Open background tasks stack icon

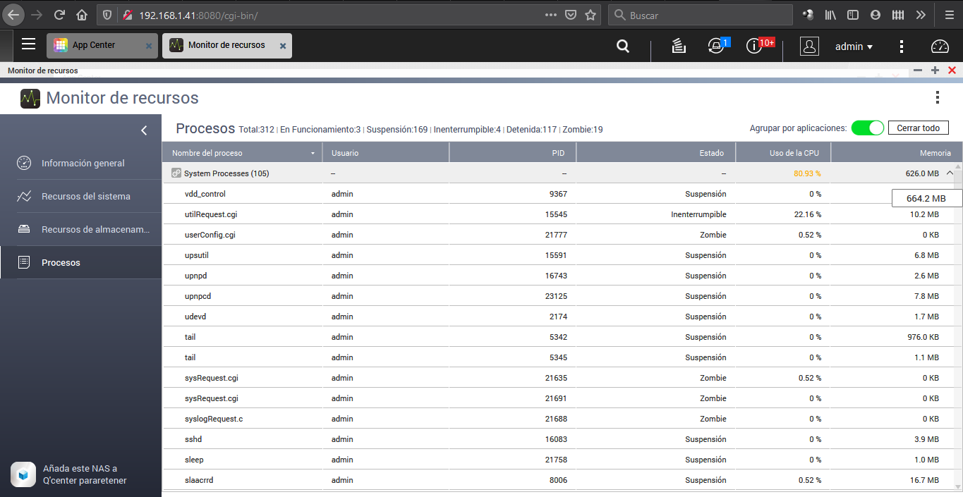pyautogui.click(x=678, y=46)
